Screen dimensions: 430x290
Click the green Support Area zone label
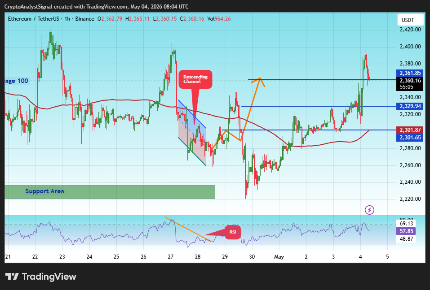[44, 191]
